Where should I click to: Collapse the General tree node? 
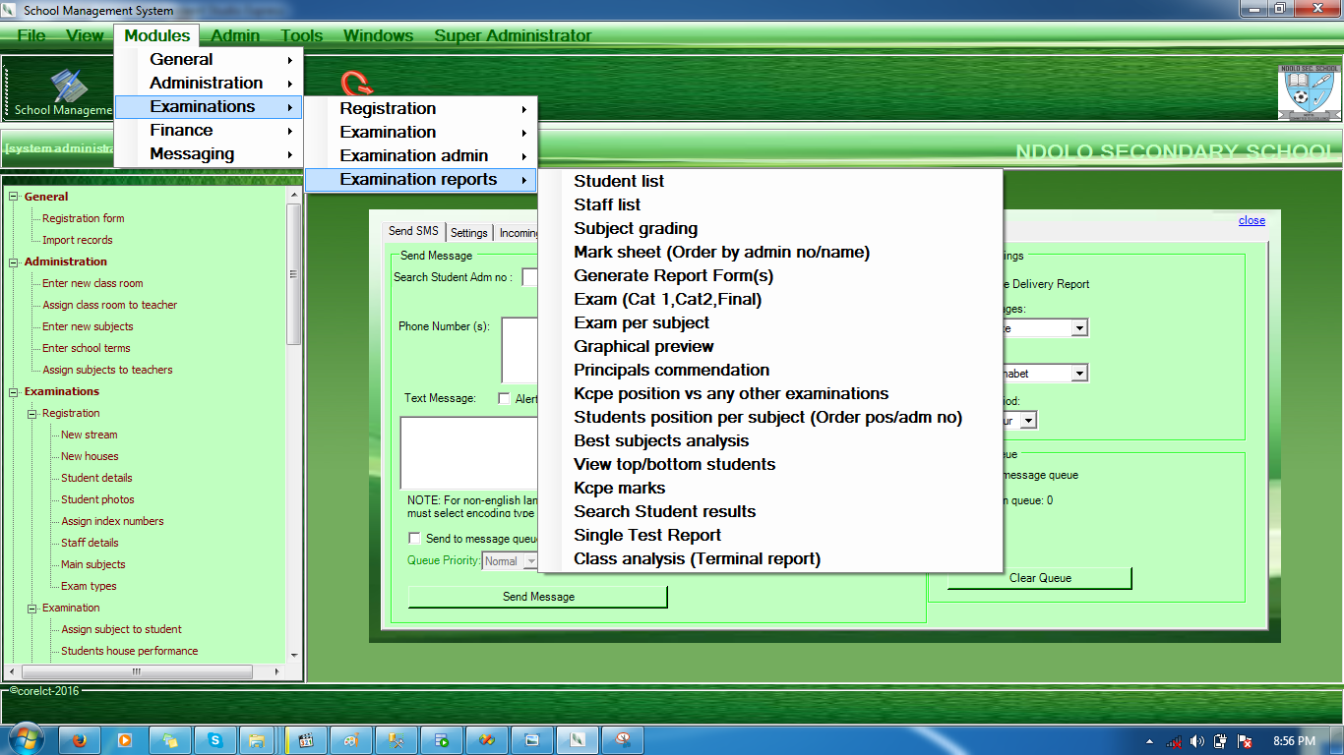point(14,197)
